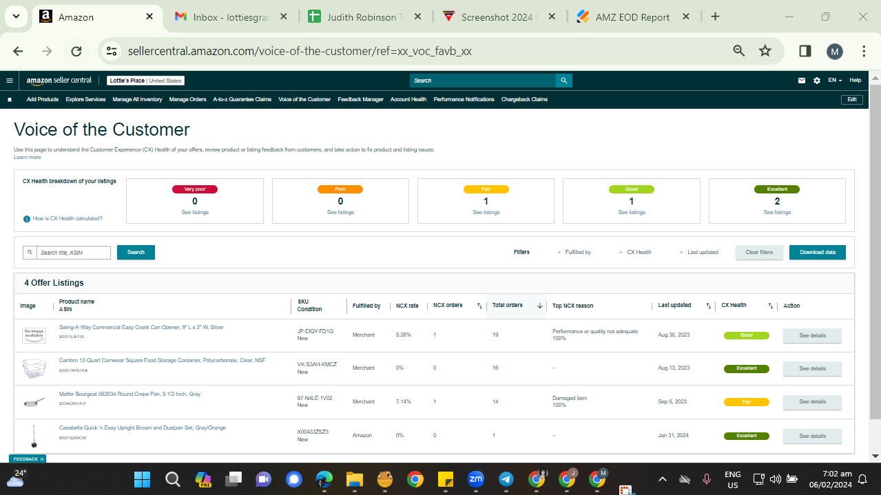The height and width of the screenshot is (495, 881).
Task: Open the Seller Central hamburger menu
Action: tap(9, 81)
